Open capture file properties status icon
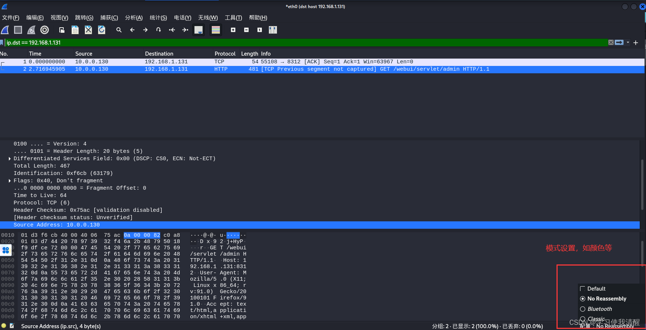 pos(12,326)
